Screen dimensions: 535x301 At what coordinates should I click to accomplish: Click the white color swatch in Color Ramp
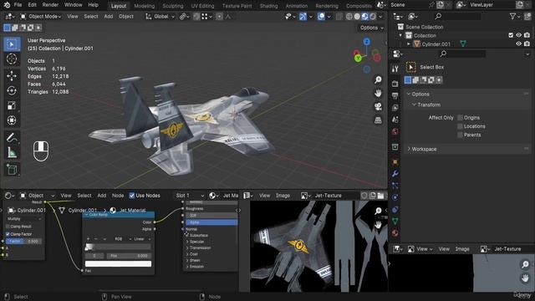coord(118,264)
